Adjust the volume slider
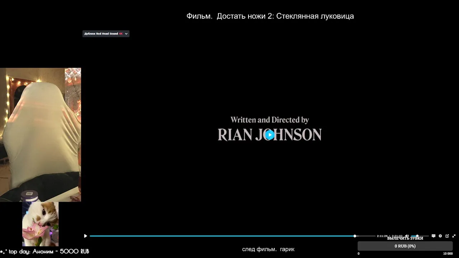This screenshot has height=258, width=459. (x=420, y=236)
